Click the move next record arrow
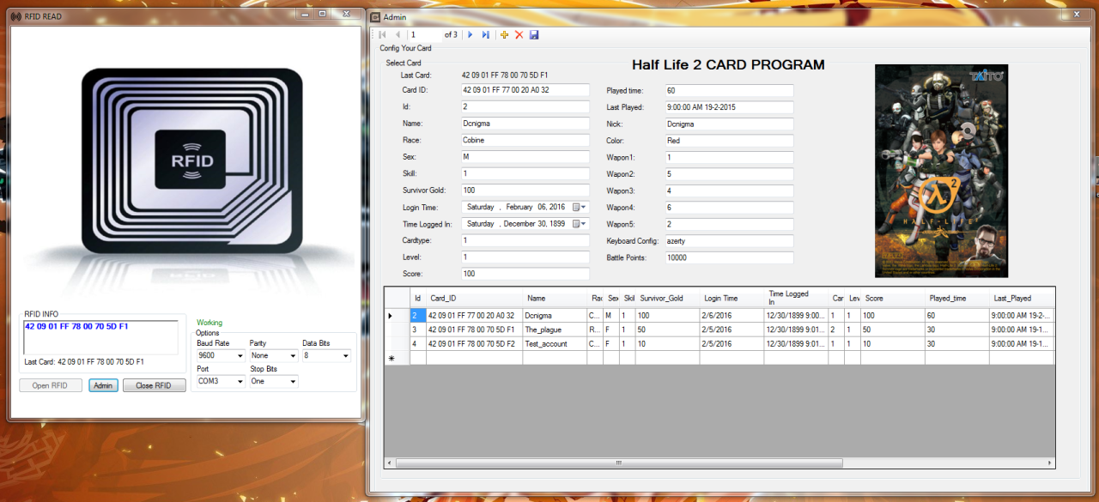Viewport: 1099px width, 502px height. (x=470, y=34)
